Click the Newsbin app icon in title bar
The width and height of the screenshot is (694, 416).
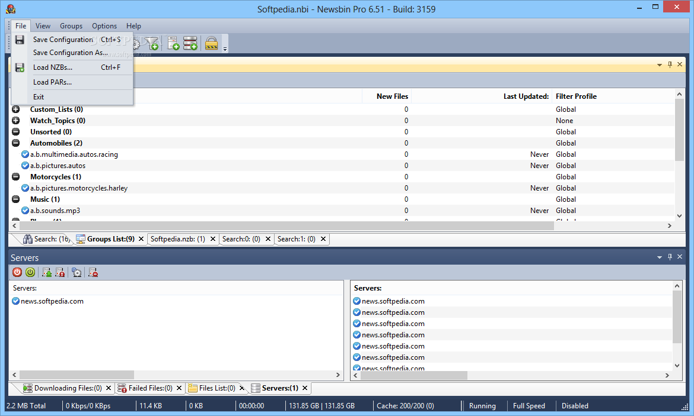11,8
